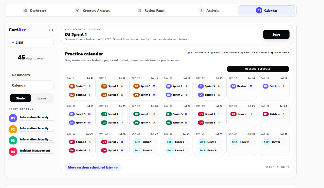
Task: Select the purple D1 domain badge in sidebar
Action: coord(13,118)
